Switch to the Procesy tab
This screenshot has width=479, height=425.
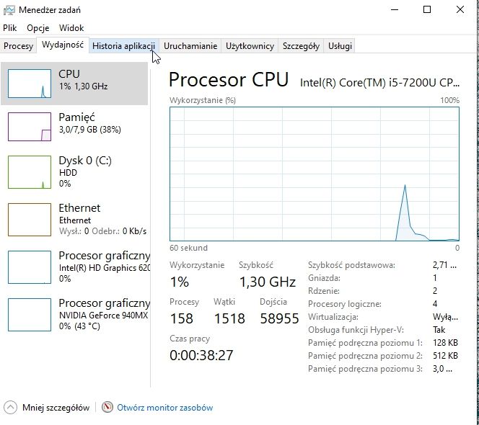pyautogui.click(x=18, y=46)
